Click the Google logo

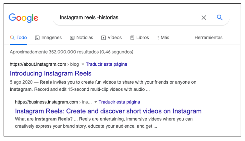point(23,18)
